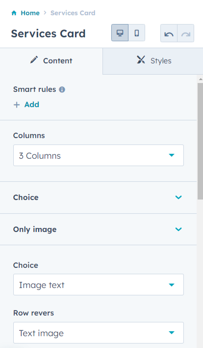This screenshot has height=348, width=203.
Task: Open the 3 Columns dropdown
Action: [x=99, y=155]
